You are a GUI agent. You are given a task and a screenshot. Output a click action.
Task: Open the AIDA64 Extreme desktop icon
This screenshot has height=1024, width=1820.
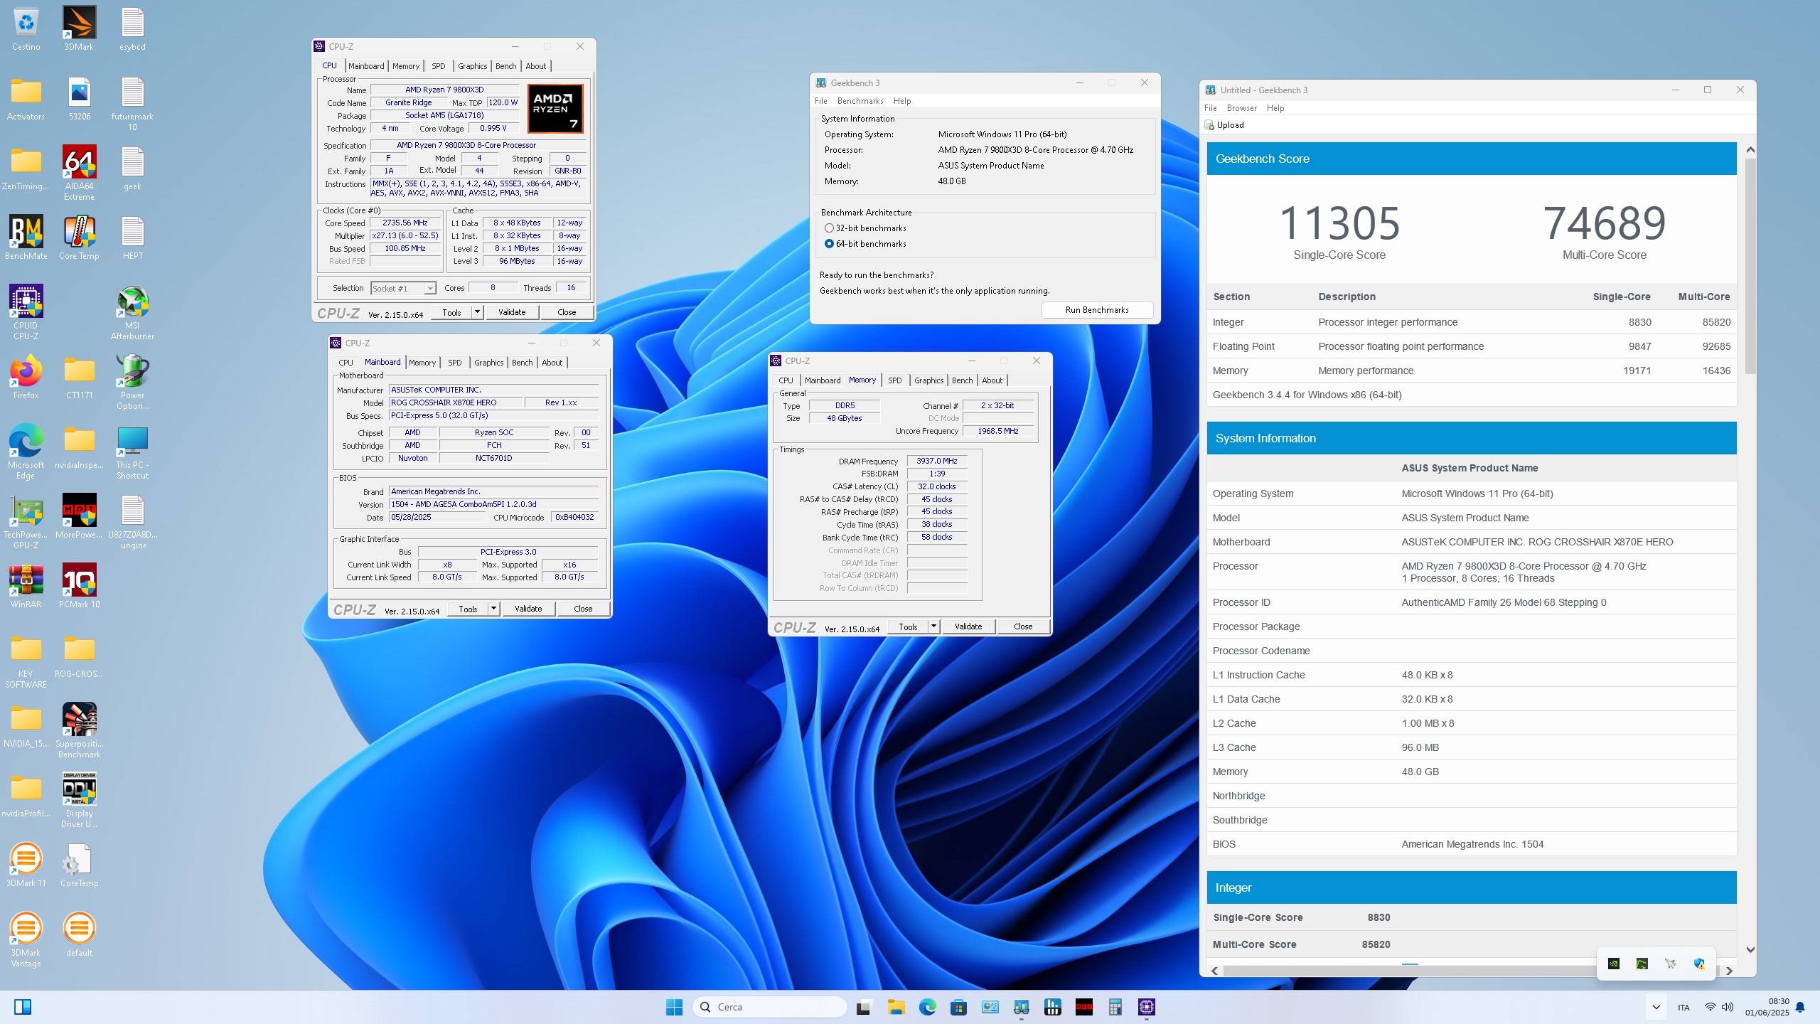point(79,173)
